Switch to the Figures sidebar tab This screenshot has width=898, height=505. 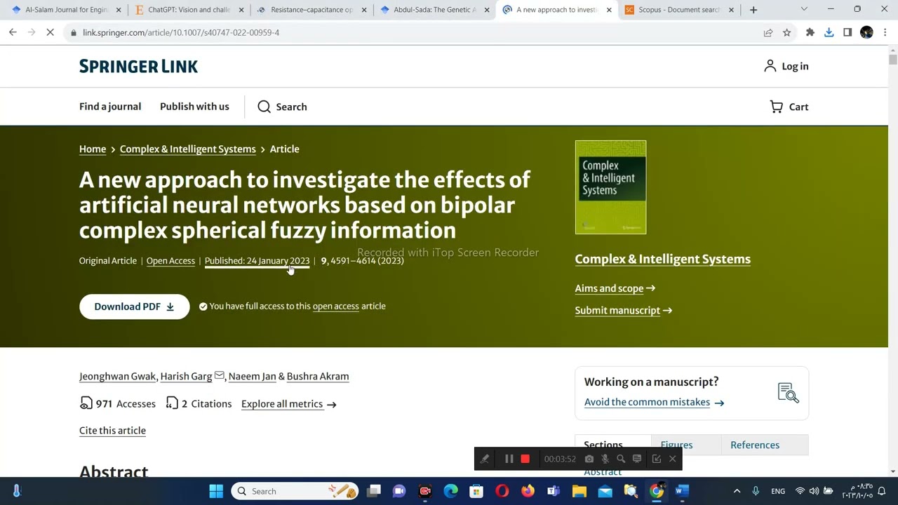coord(676,445)
